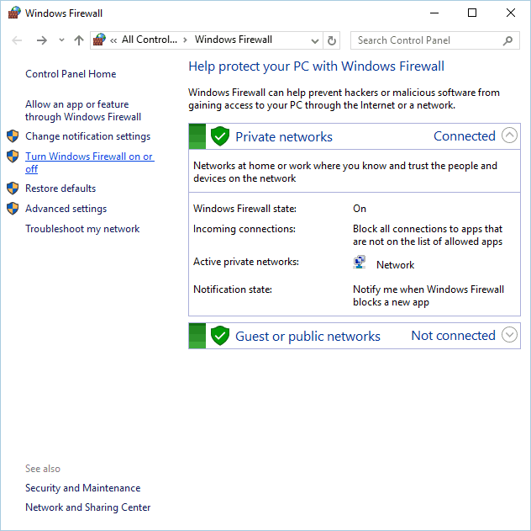Screen dimensions: 531x531
Task: Click the Network computer icon
Action: coord(360,262)
